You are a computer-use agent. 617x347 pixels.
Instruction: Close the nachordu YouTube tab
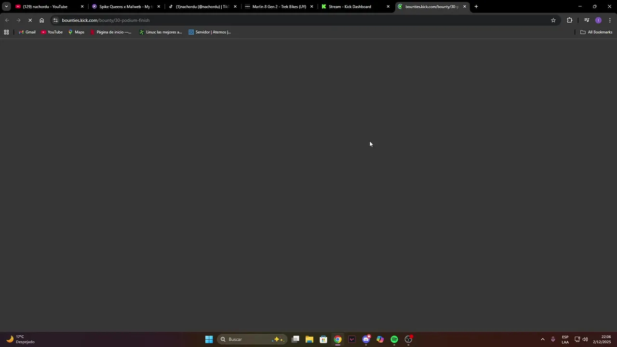coord(82,7)
